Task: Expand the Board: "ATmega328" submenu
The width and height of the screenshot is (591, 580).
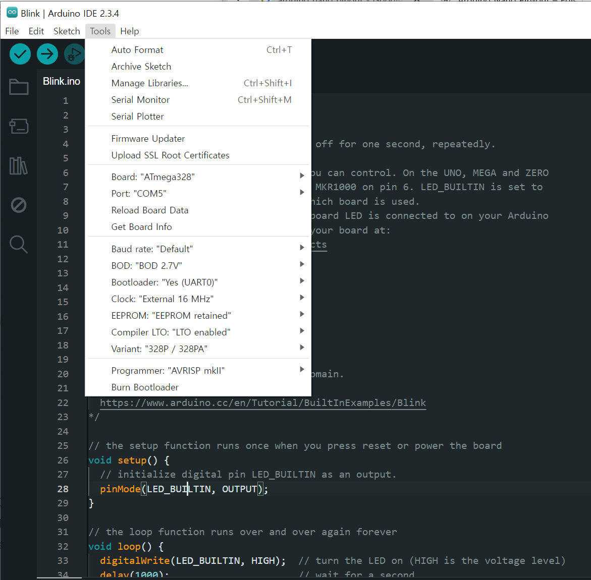Action: [198, 177]
